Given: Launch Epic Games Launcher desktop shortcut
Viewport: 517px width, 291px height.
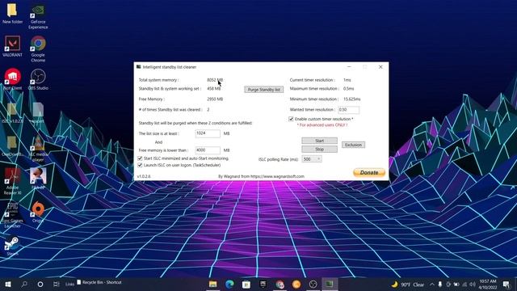Looking at the screenshot, I should click(x=13, y=214).
